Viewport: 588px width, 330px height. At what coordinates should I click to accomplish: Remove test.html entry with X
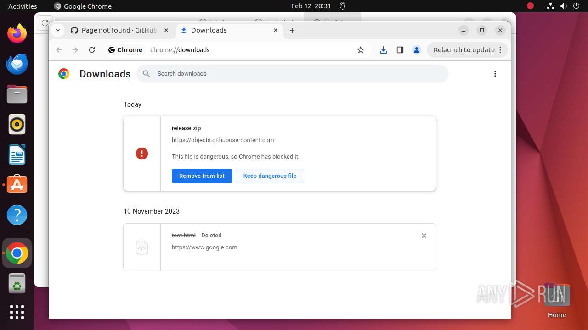click(424, 236)
